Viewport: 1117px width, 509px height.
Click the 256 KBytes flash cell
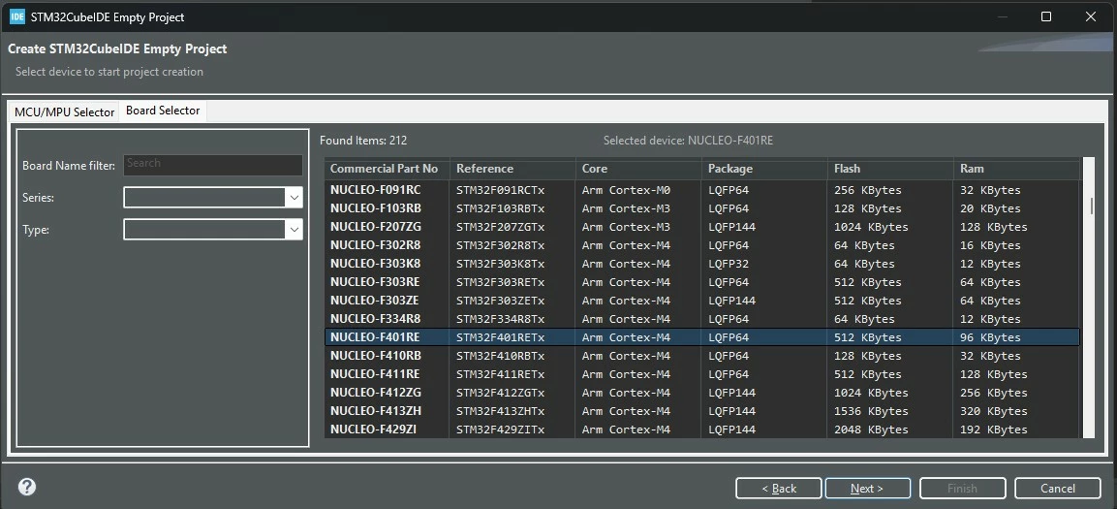[868, 190]
